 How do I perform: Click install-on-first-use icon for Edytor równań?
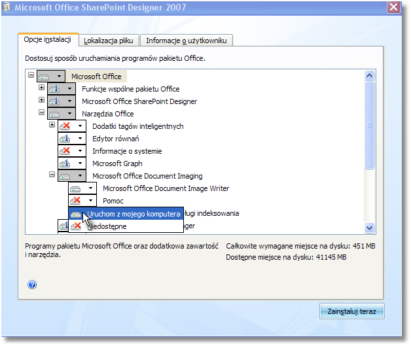[65, 139]
